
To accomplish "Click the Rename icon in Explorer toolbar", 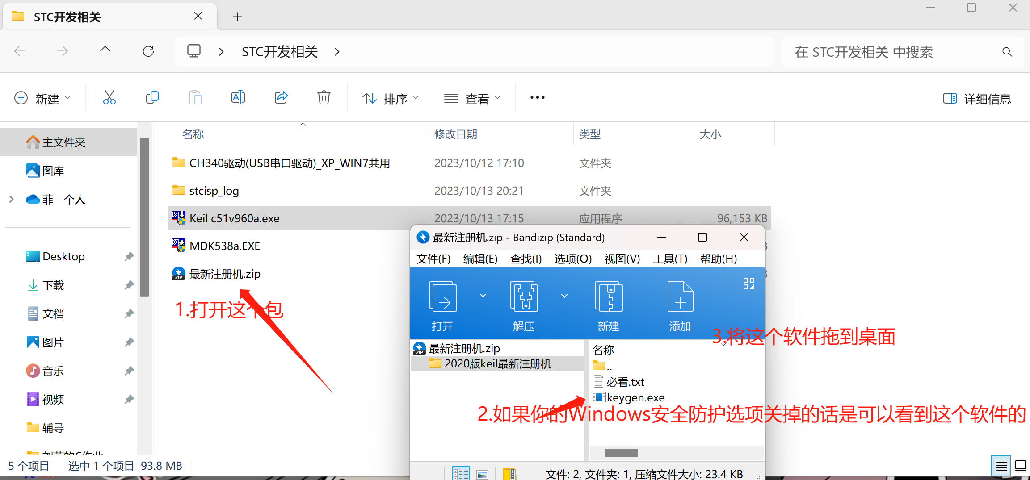I will coord(238,98).
